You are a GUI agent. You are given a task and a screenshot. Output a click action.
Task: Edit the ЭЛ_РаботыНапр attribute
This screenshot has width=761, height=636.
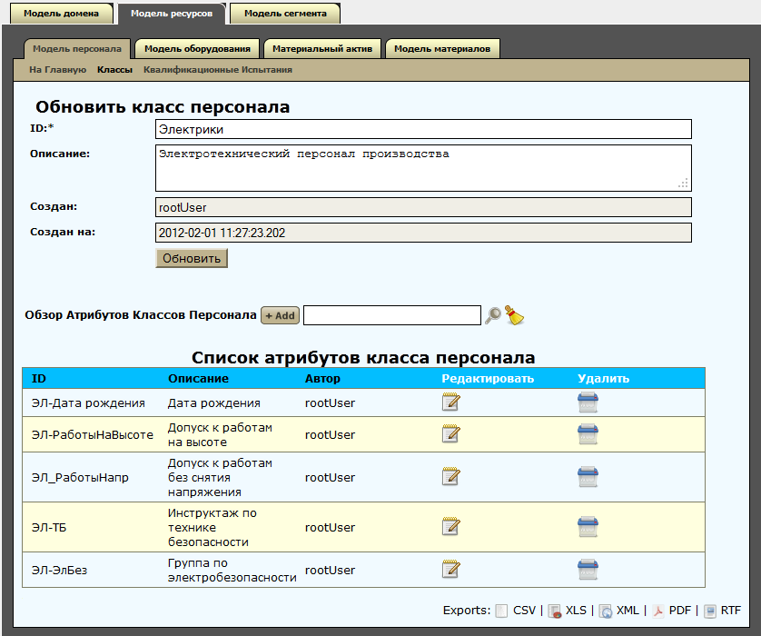coord(450,477)
